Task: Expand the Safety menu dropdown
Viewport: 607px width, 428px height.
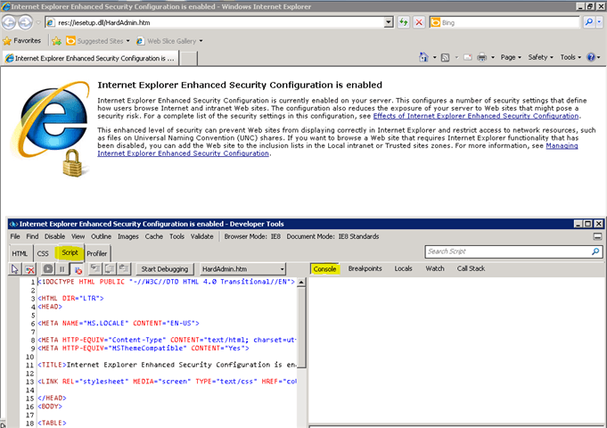Action: point(540,57)
